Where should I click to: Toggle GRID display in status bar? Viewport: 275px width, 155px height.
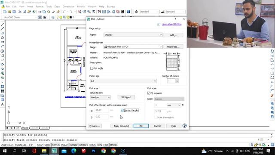[47, 145]
